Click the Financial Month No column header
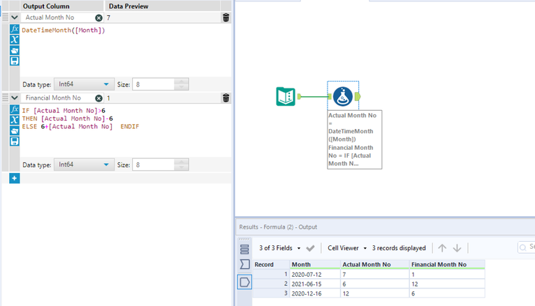The width and height of the screenshot is (535, 306). [x=447, y=264]
